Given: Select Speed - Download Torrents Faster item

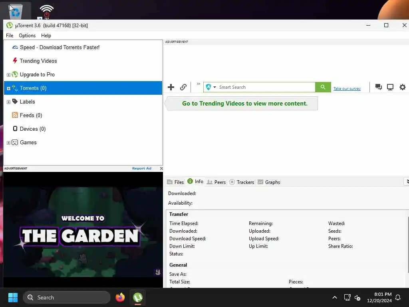Looking at the screenshot, I should 60,47.
